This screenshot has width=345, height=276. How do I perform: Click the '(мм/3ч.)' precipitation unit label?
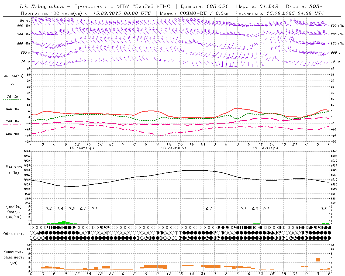coord(14,207)
